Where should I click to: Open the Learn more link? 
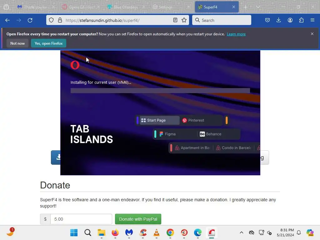click(236, 34)
